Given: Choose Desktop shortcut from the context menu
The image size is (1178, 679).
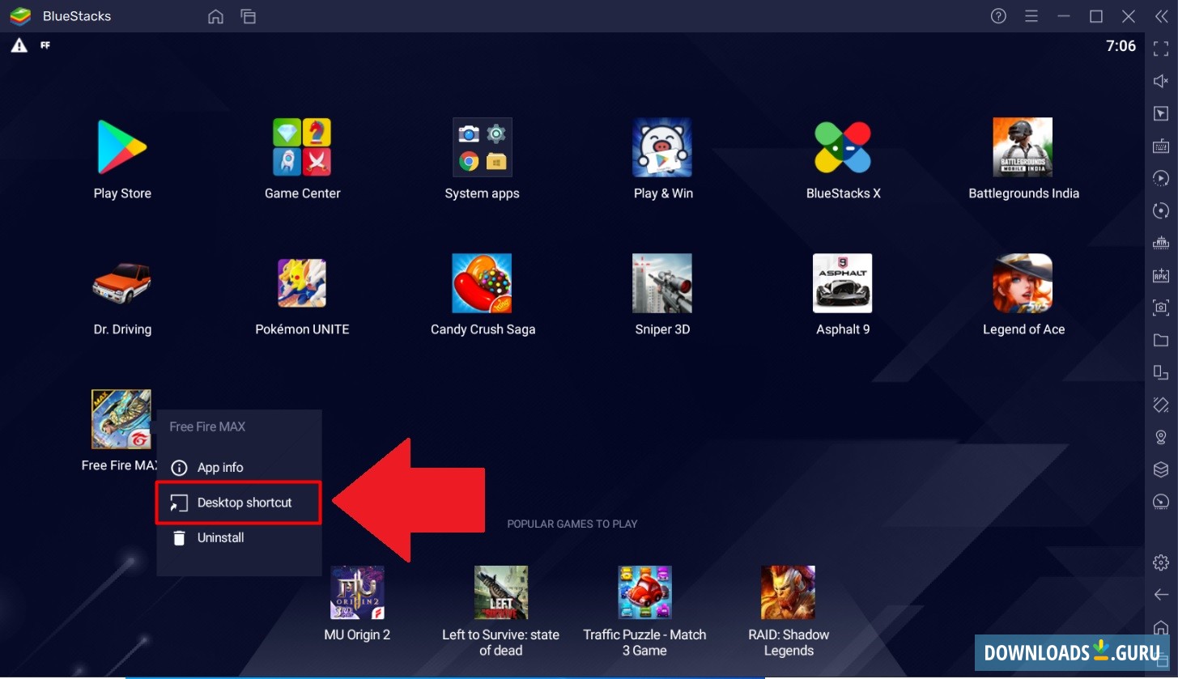Looking at the screenshot, I should pyautogui.click(x=239, y=503).
